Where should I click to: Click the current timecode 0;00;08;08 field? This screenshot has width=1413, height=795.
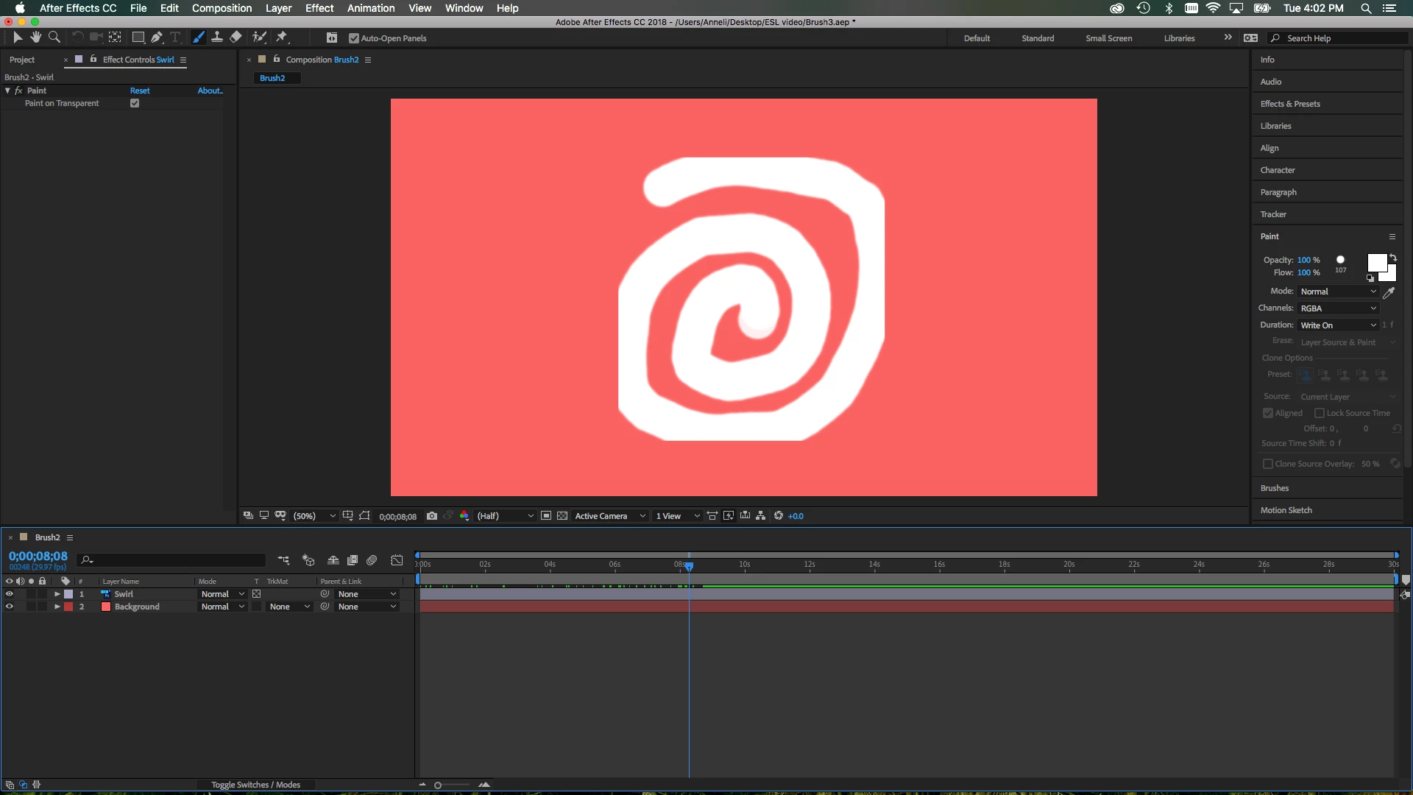pos(38,556)
